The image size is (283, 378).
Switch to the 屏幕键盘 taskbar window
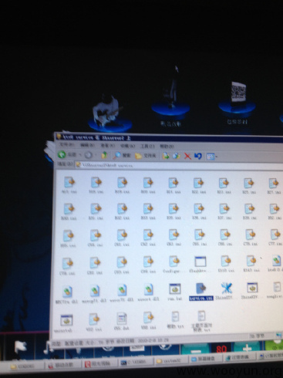pyautogui.click(x=205, y=359)
